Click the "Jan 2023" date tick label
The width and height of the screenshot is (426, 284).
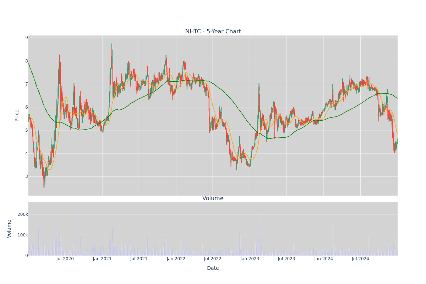pos(250,259)
